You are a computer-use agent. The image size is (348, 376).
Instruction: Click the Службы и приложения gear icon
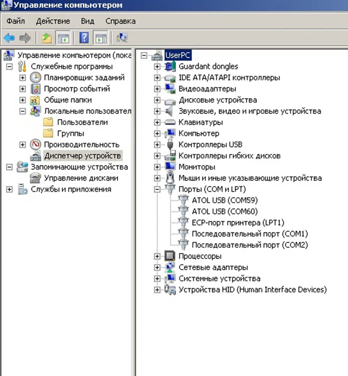[x=23, y=189]
